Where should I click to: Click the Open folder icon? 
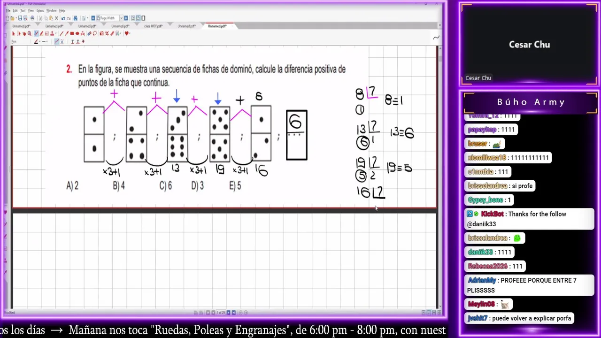12,18
